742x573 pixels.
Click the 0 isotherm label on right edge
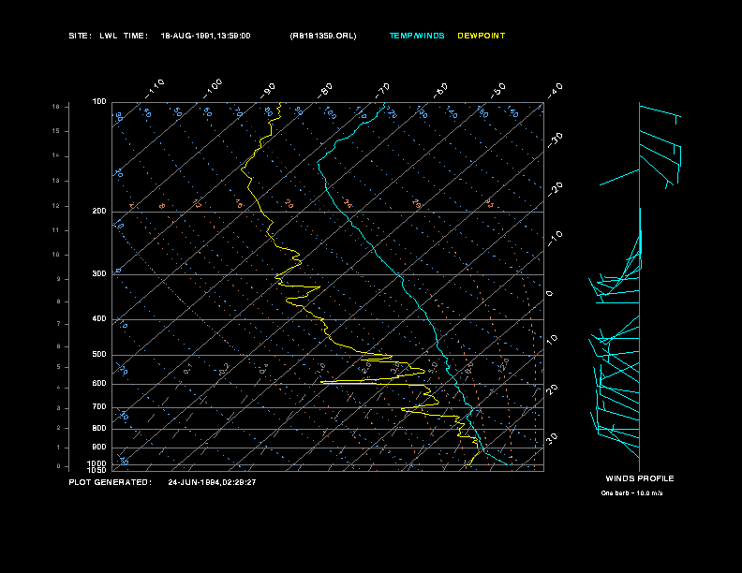[549, 294]
